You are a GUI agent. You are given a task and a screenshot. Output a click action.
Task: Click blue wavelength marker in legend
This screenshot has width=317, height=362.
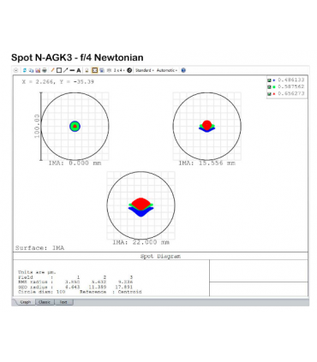pos(274,80)
